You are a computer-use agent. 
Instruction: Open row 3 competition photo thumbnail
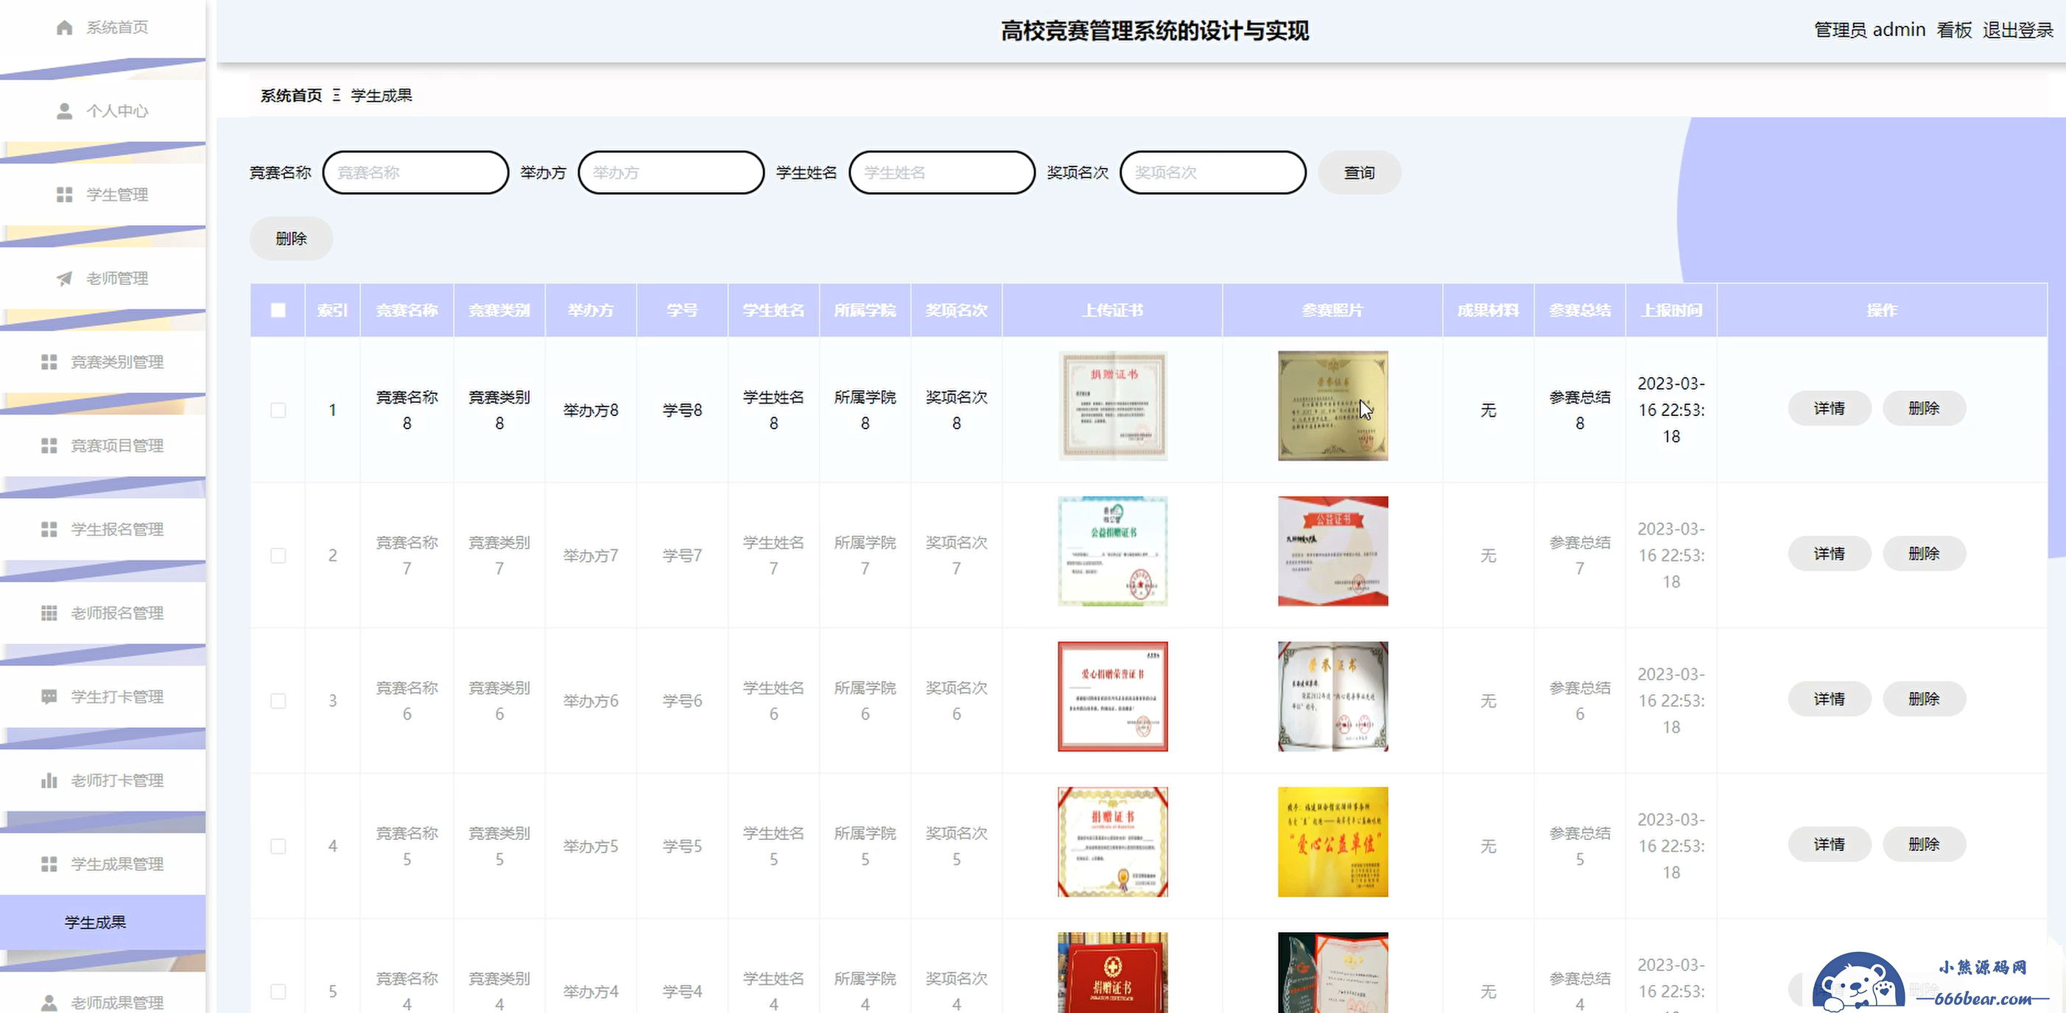[1333, 696]
